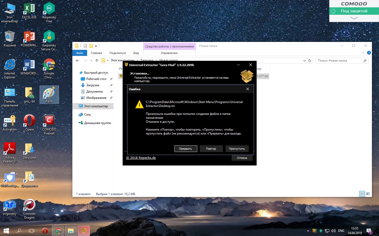379x236 pixels.
Task: Click the Explorer search field
Action: coord(342,61)
